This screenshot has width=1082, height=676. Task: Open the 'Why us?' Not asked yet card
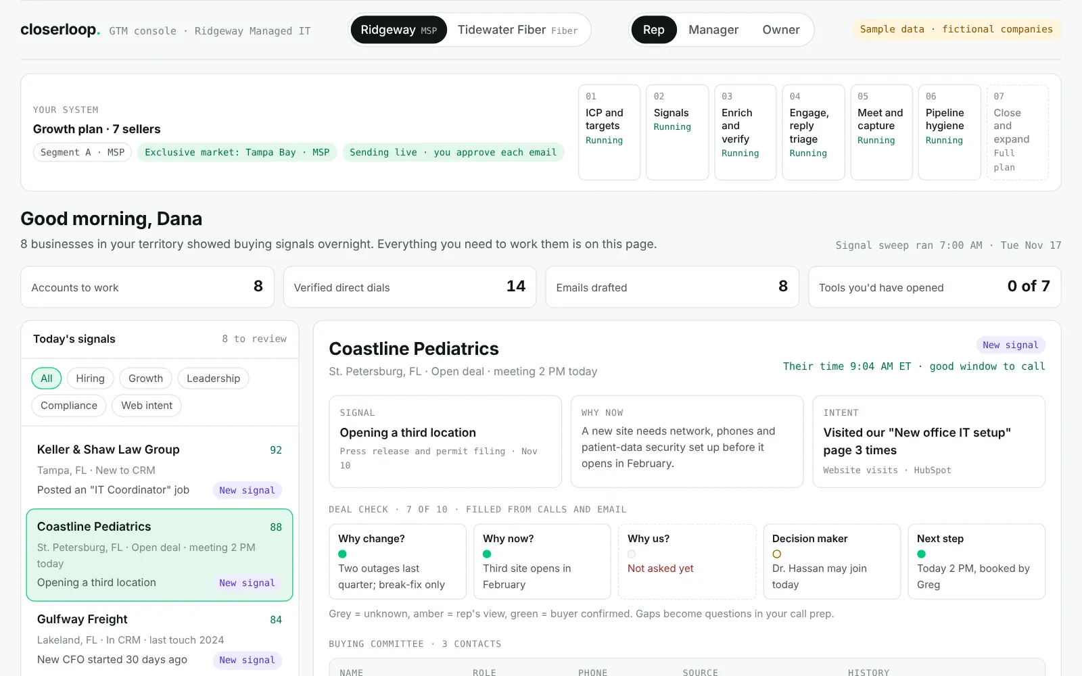point(687,562)
